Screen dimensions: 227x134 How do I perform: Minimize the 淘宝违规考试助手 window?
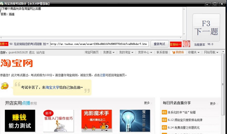coord(208,4)
